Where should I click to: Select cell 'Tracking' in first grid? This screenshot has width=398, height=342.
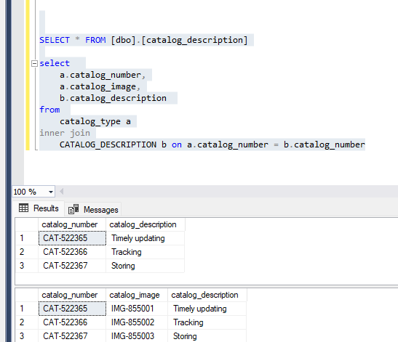(146, 252)
